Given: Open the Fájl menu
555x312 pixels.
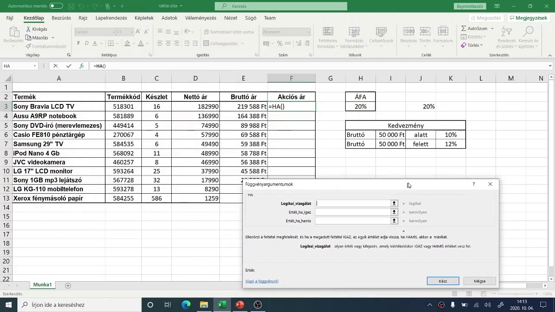Looking at the screenshot, I should 10,18.
